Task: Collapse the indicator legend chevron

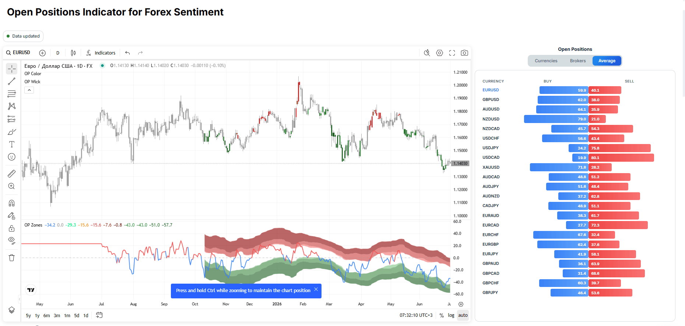Action: [29, 90]
